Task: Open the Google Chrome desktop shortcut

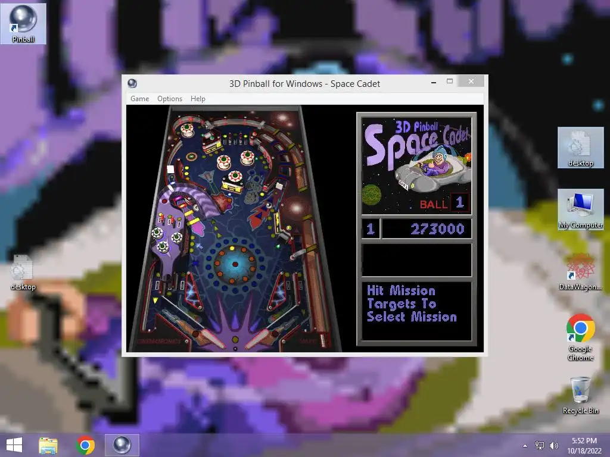Action: point(580,337)
